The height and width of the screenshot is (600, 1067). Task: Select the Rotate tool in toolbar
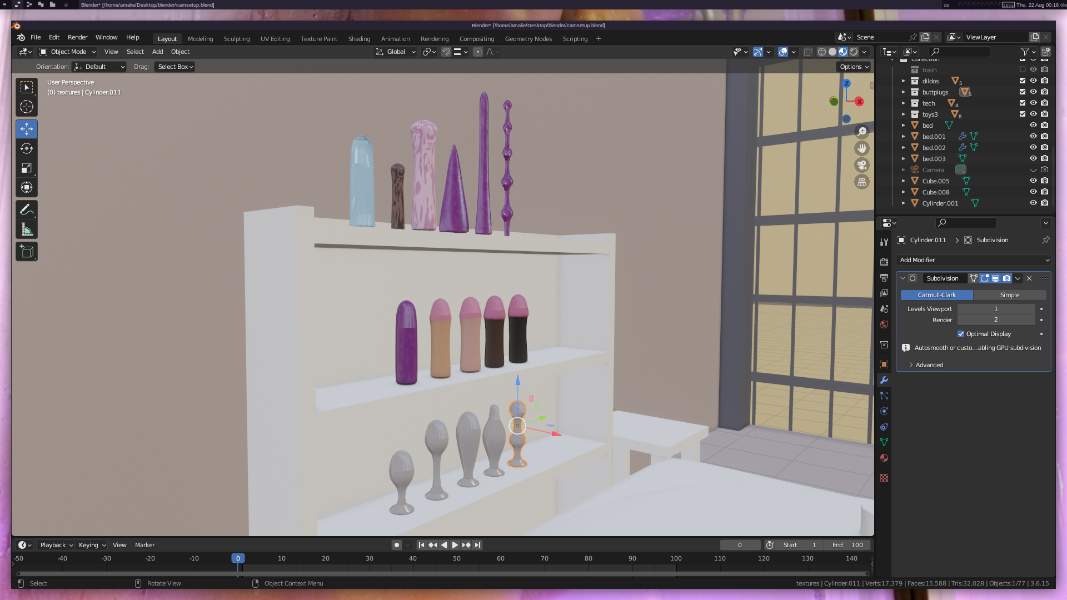[x=26, y=148]
